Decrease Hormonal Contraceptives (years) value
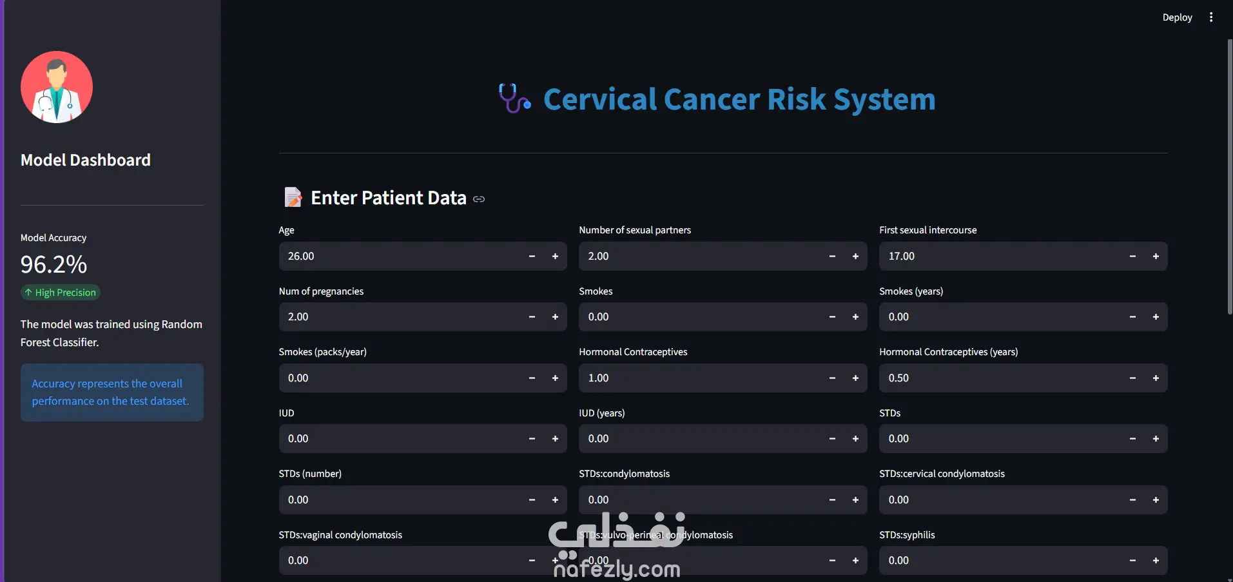 (1132, 378)
